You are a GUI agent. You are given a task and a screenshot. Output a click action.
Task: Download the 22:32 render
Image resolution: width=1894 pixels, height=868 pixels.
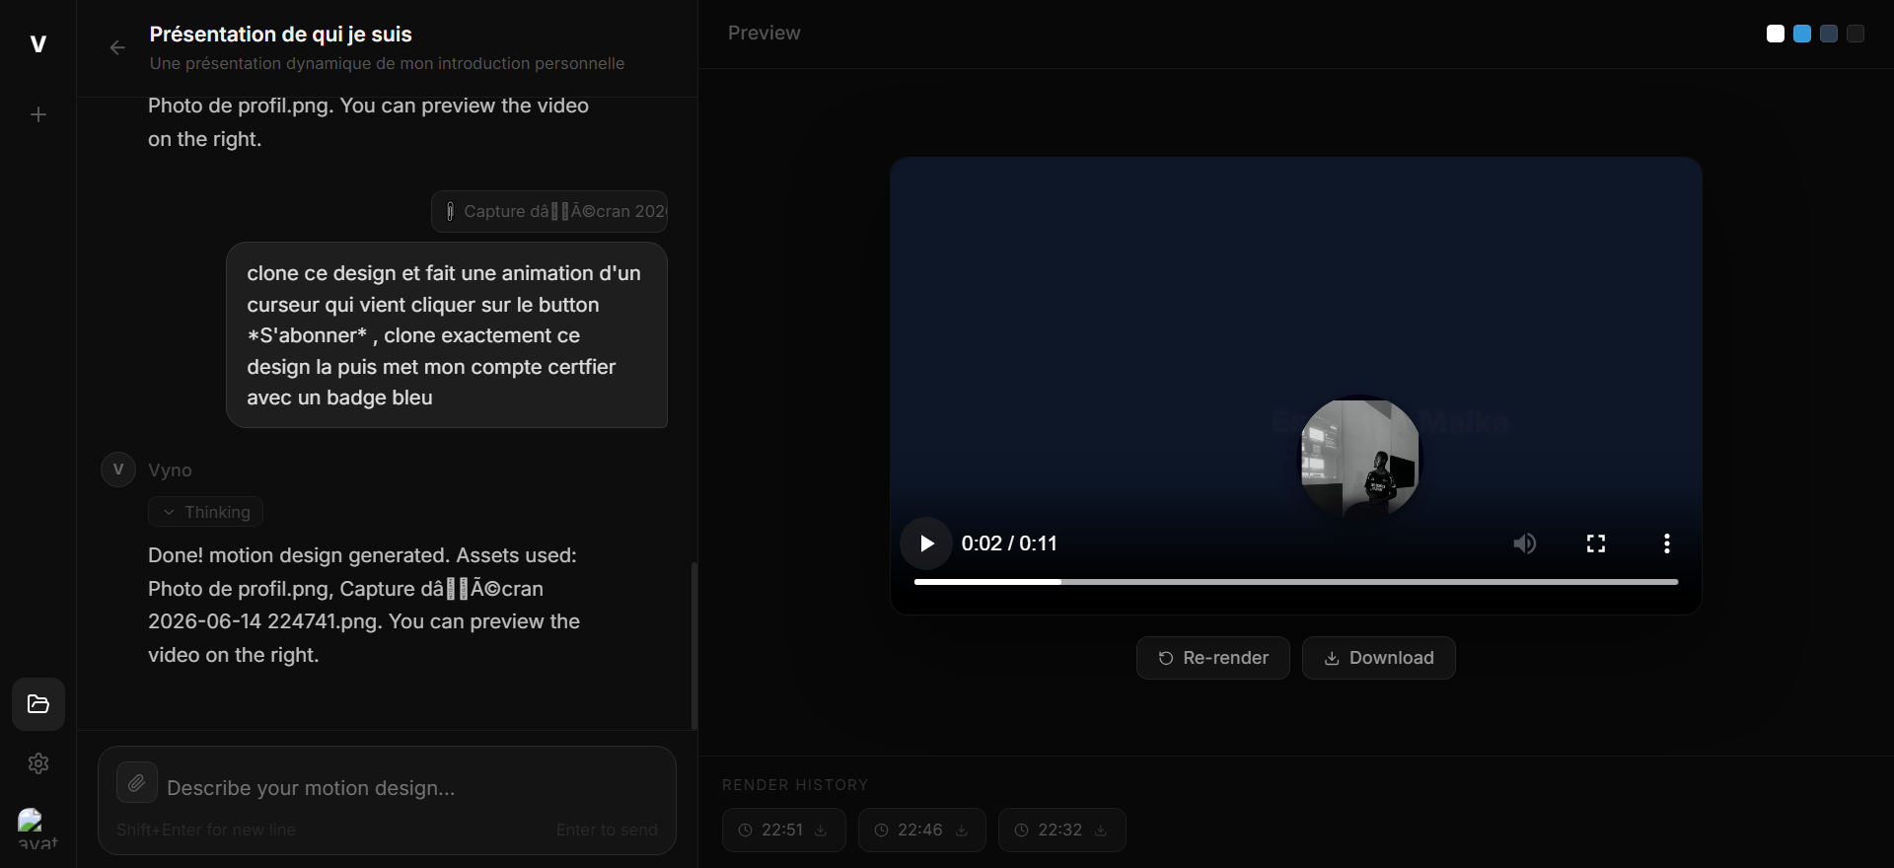(x=1101, y=831)
